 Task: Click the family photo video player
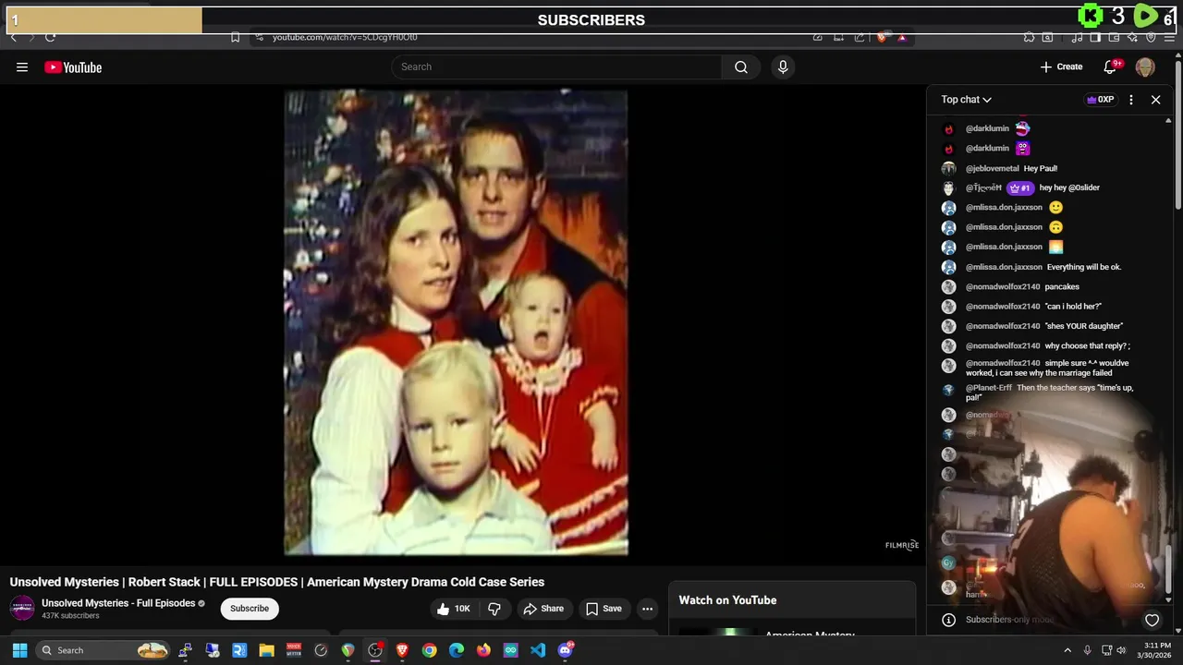(456, 322)
